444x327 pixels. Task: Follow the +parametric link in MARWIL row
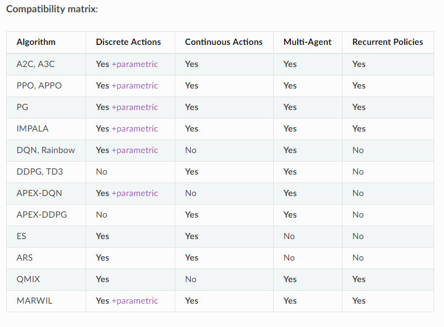click(x=135, y=301)
